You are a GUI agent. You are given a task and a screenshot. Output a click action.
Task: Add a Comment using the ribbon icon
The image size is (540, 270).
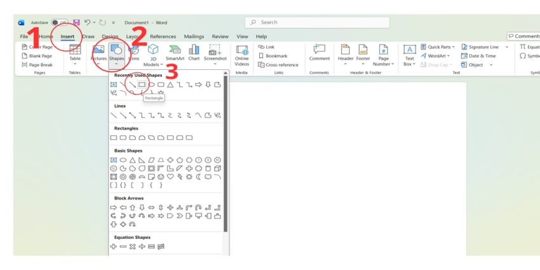click(319, 51)
